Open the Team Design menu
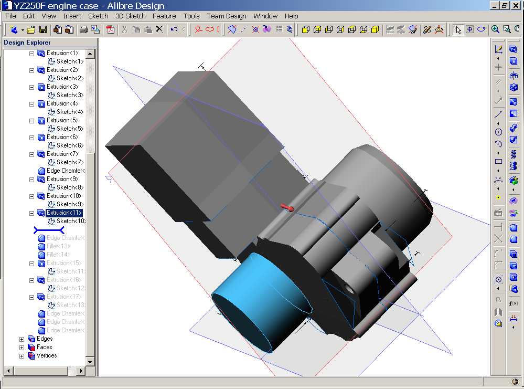Image resolution: width=524 pixels, height=389 pixels. click(227, 16)
